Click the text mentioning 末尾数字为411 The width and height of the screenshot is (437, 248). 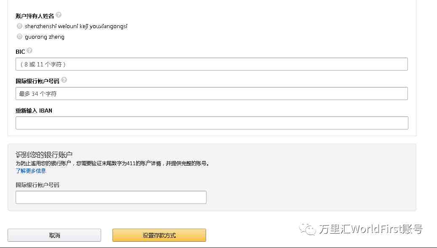tap(113, 163)
